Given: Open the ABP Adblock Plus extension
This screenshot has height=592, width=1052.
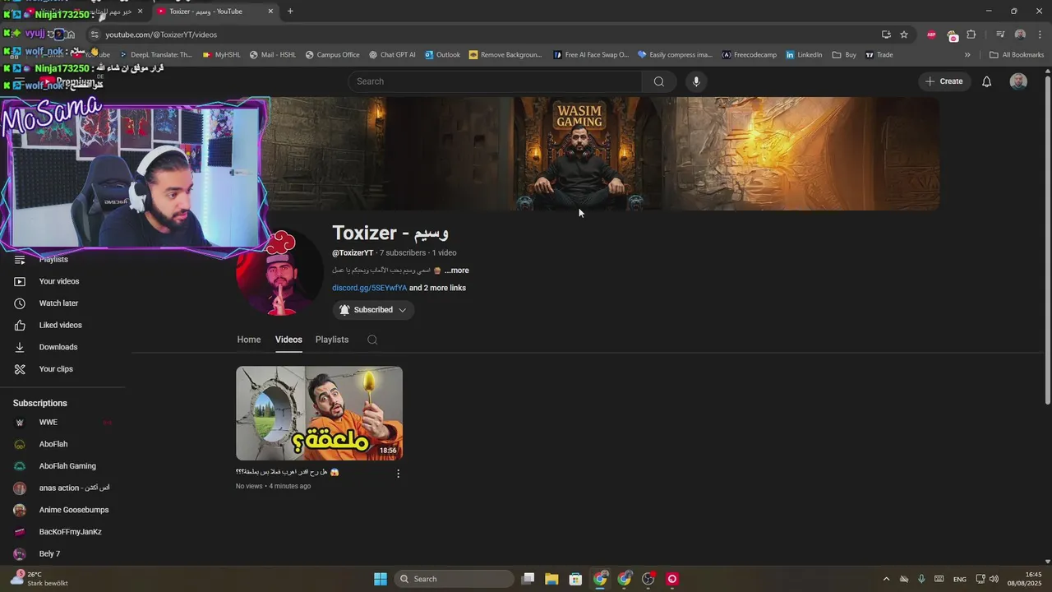Looking at the screenshot, I should [x=931, y=35].
